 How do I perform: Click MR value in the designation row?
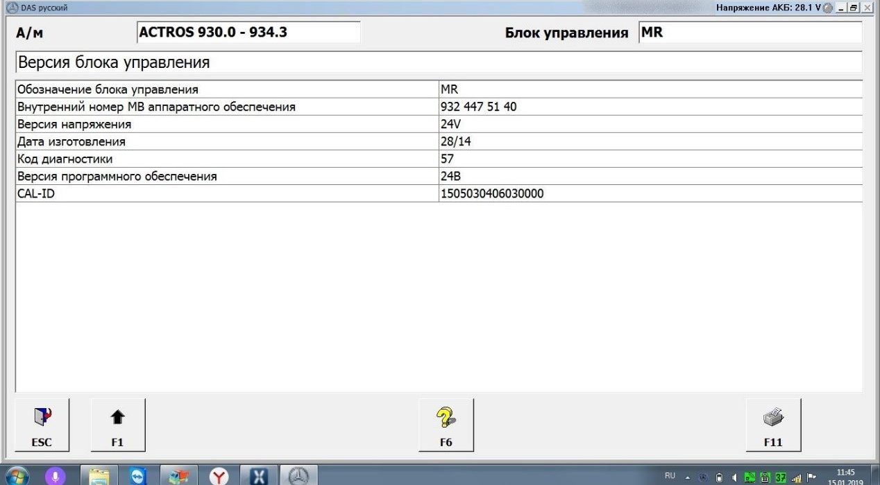(x=449, y=89)
